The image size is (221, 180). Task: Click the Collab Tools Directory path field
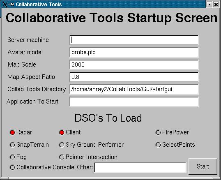[134, 89]
